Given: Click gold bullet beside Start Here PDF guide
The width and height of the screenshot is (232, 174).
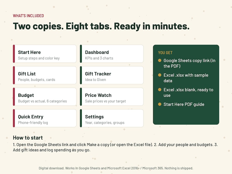Looking at the screenshot, I should [x=160, y=104].
